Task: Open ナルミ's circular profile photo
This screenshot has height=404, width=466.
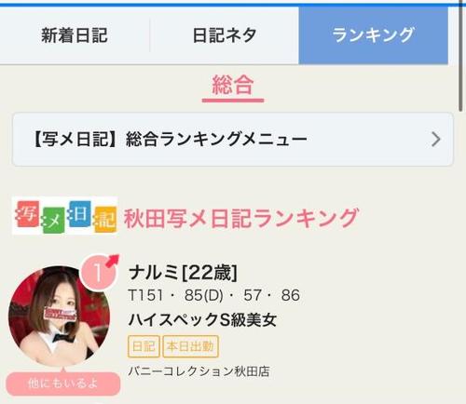Action: (x=59, y=316)
